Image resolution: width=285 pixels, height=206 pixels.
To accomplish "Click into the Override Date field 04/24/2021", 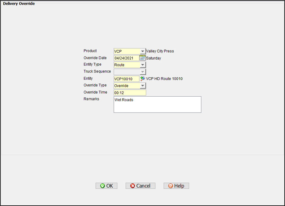I will (126, 58).
